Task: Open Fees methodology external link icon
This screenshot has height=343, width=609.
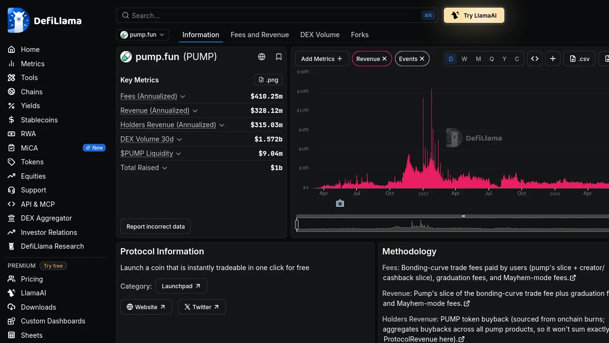Action: (x=573, y=278)
